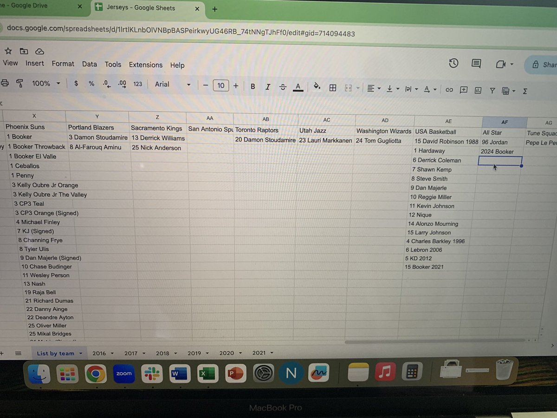Increase font size with plus button
This screenshot has width=557, height=418.
pos(236,85)
